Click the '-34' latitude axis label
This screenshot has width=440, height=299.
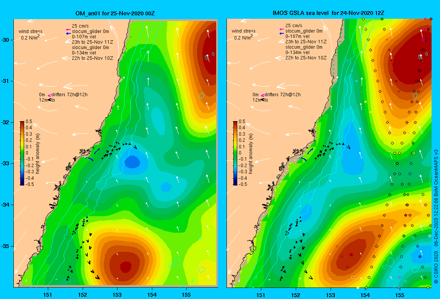click(x=5, y=205)
